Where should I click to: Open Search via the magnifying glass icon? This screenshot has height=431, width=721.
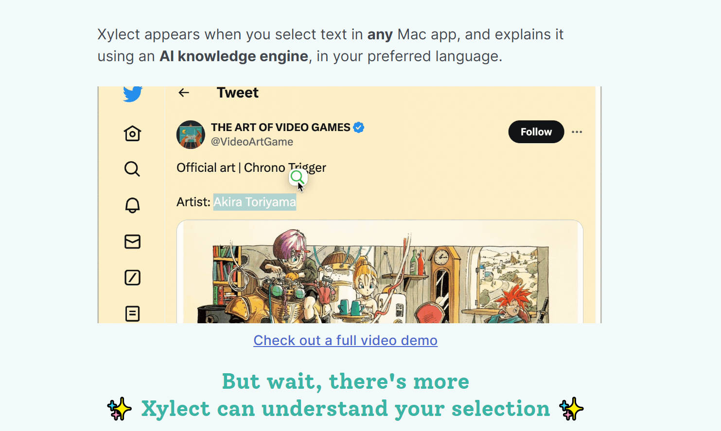coord(132,169)
